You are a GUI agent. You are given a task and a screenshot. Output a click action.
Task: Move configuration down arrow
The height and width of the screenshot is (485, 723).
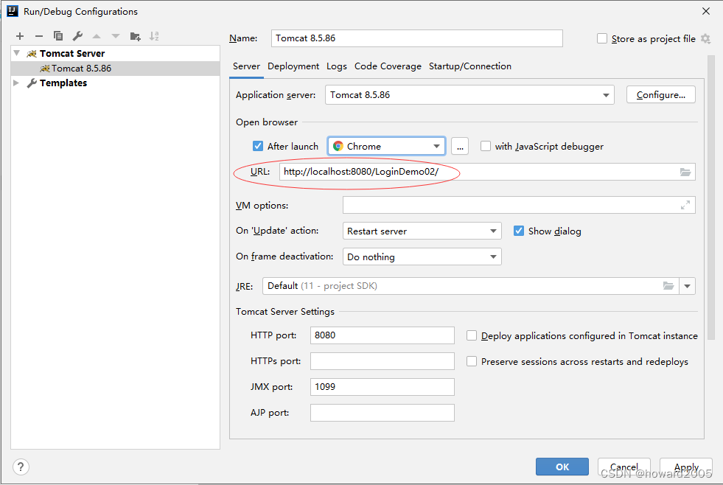click(x=116, y=36)
